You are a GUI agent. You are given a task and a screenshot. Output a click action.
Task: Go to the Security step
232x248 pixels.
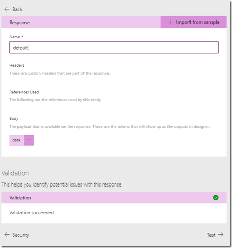pos(17,235)
